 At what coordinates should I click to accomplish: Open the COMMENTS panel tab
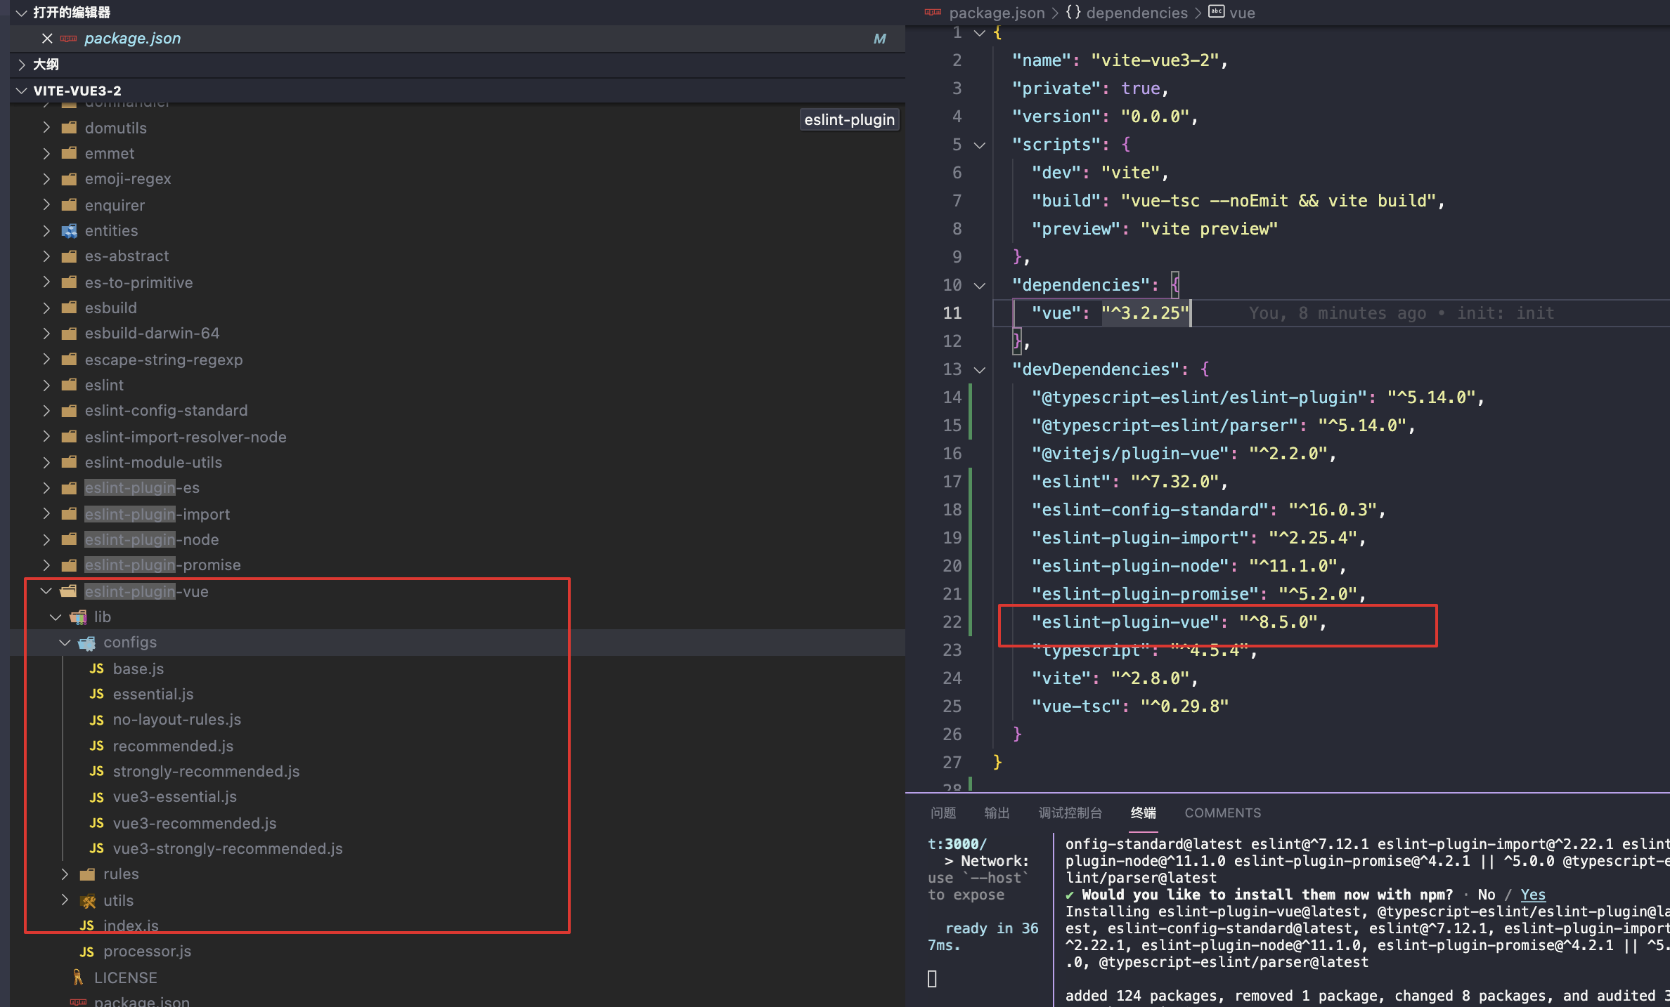coord(1222,812)
